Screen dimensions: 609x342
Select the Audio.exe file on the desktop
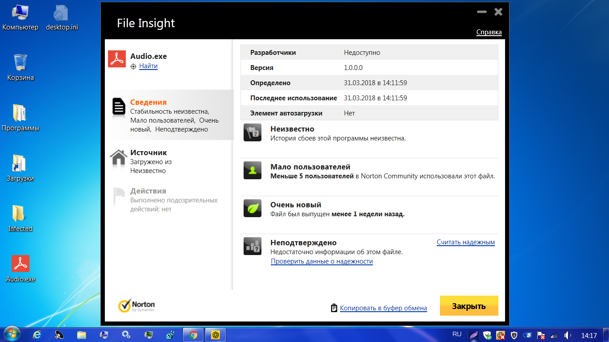[21, 269]
